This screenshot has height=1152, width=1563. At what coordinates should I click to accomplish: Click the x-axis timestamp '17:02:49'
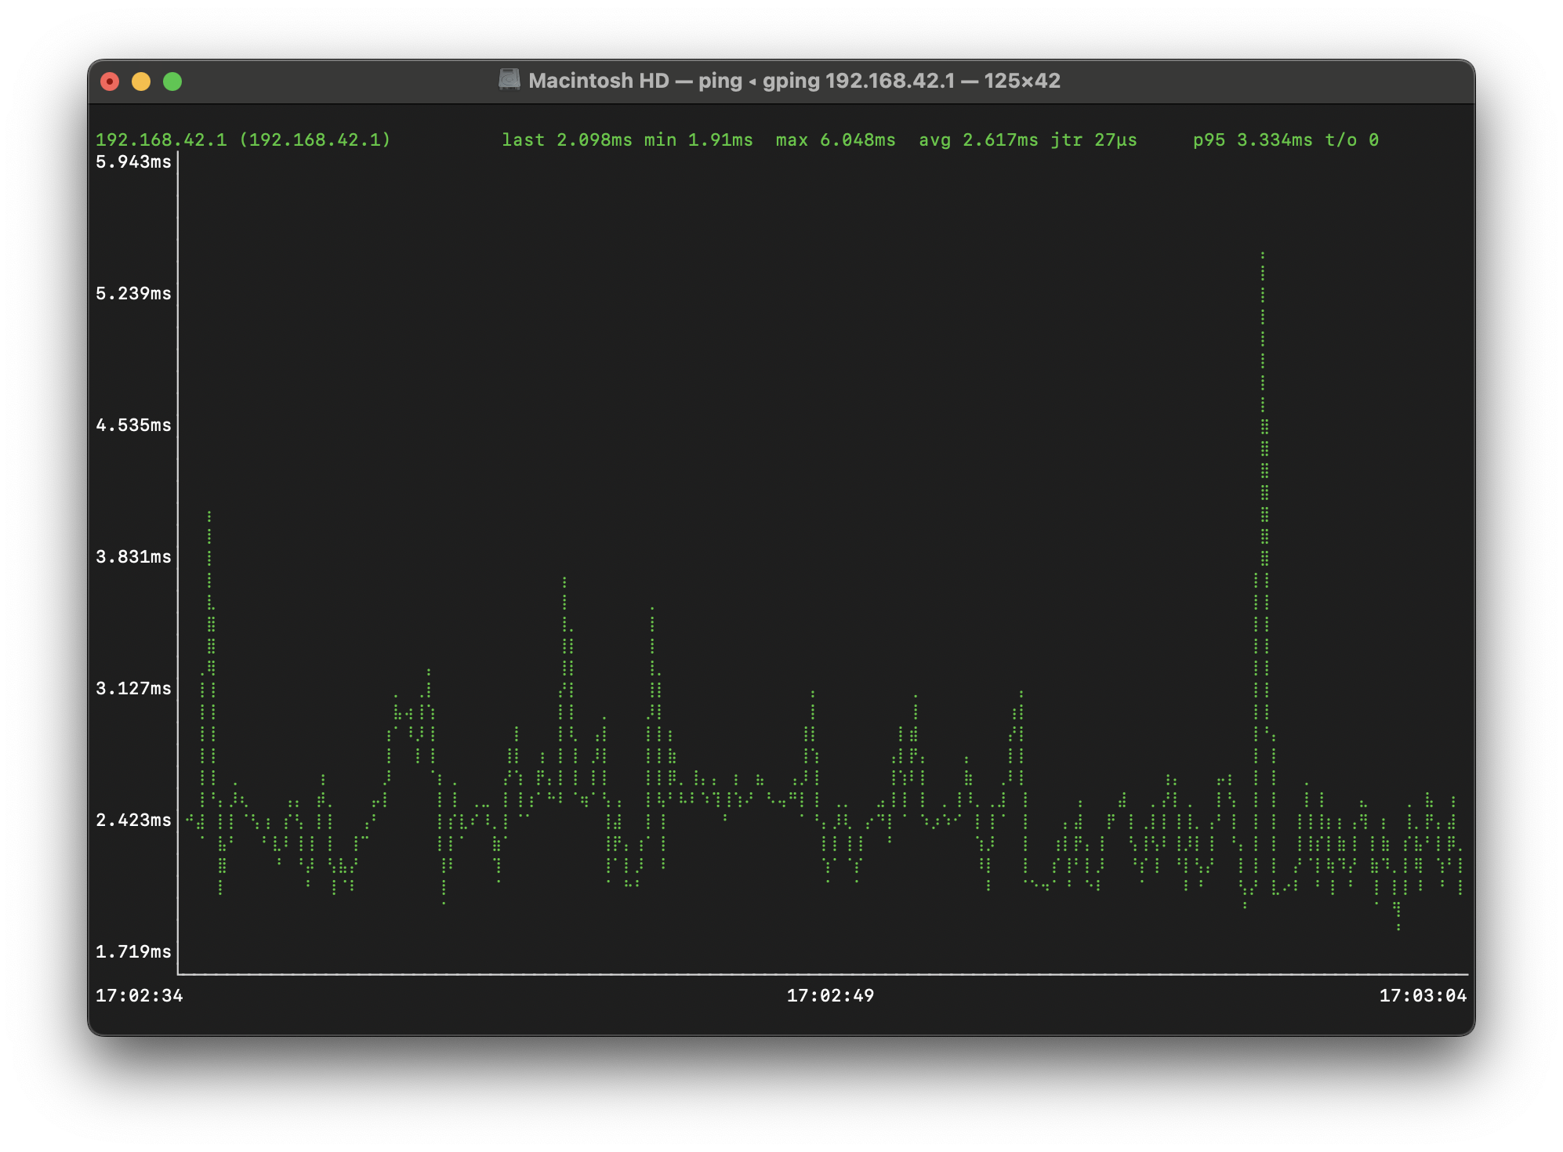[x=830, y=996]
